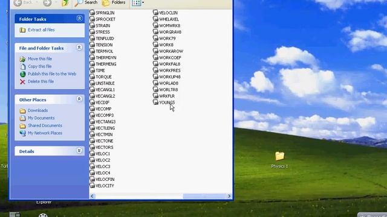This screenshot has height=217, width=387.
Task: Open Shared Documents link
Action: pos(45,125)
